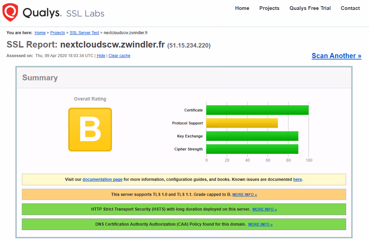The width and height of the screenshot is (369, 240).
Task: Open MORE INFO for TLS 1.0 warning
Action: (244, 195)
